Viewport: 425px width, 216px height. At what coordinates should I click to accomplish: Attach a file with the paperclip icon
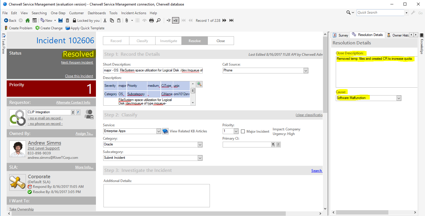(x=126, y=20)
